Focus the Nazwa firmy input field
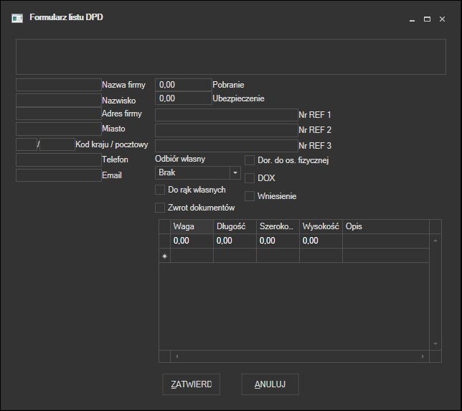This screenshot has height=411, width=462. click(59, 85)
